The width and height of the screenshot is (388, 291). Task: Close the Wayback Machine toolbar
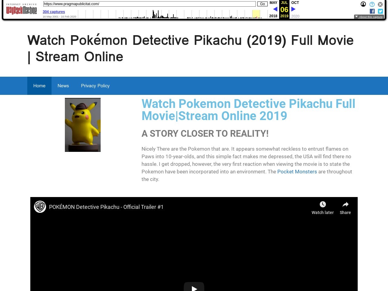click(380, 4)
